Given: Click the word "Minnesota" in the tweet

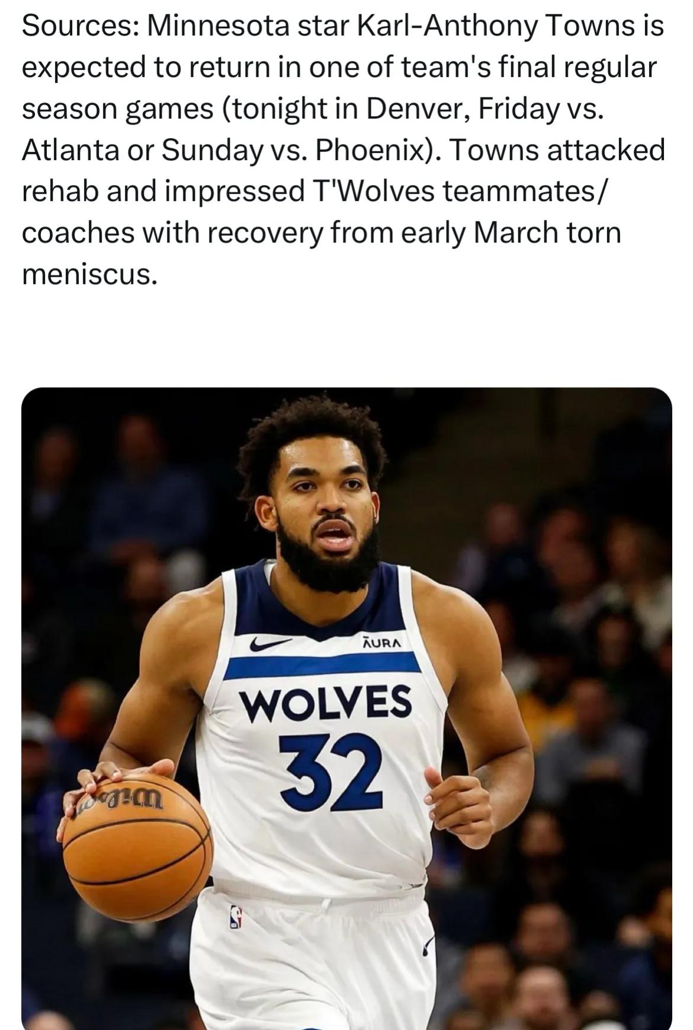Looking at the screenshot, I should click(225, 25).
